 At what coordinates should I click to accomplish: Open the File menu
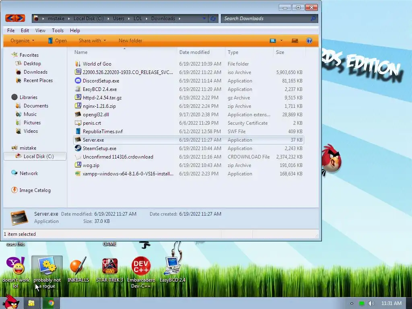point(11,31)
